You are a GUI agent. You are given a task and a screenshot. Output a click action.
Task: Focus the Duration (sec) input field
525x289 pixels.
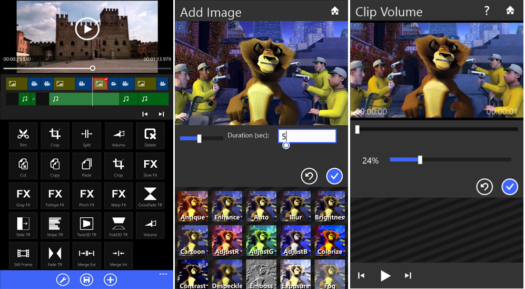pyautogui.click(x=307, y=136)
